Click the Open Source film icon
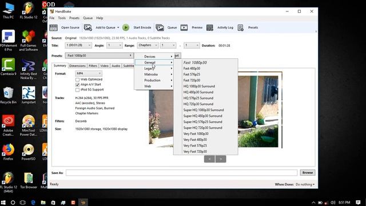366x206 pixels. pos(53,27)
